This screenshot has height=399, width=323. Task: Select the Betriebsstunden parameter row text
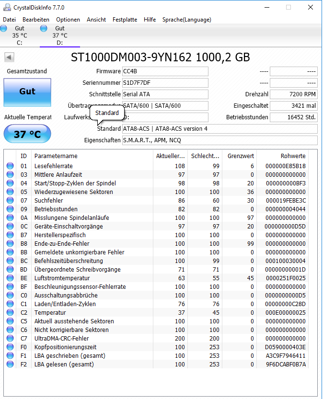click(56, 209)
